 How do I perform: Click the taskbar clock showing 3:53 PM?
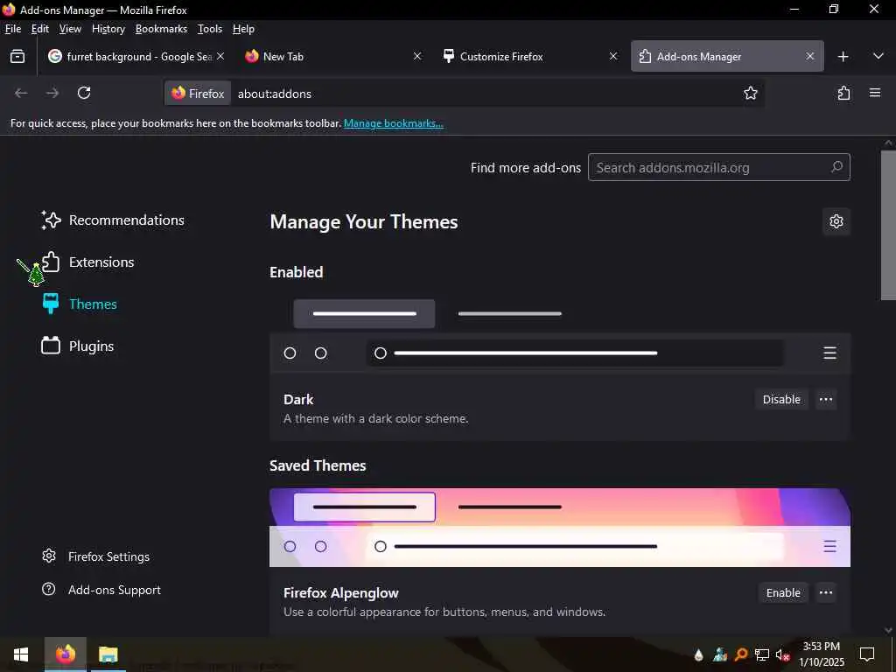tap(821, 654)
